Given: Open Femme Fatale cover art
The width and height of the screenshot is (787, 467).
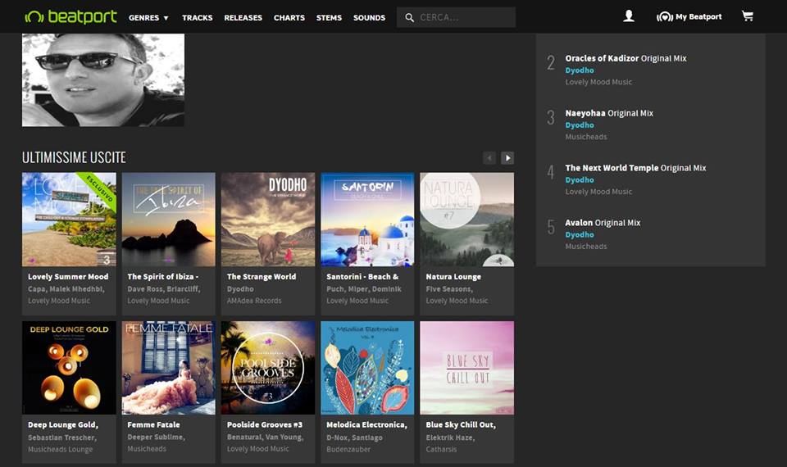Looking at the screenshot, I should [x=168, y=368].
